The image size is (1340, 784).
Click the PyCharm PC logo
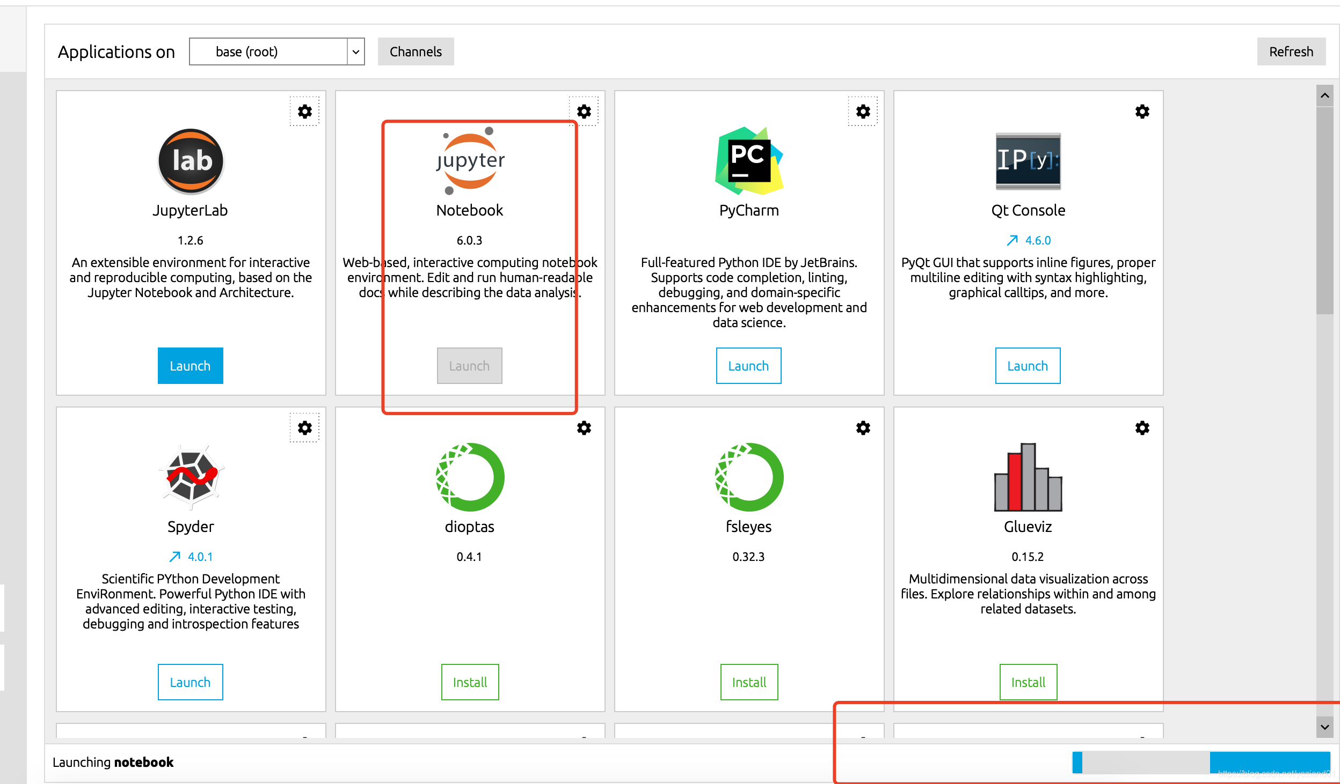749,161
